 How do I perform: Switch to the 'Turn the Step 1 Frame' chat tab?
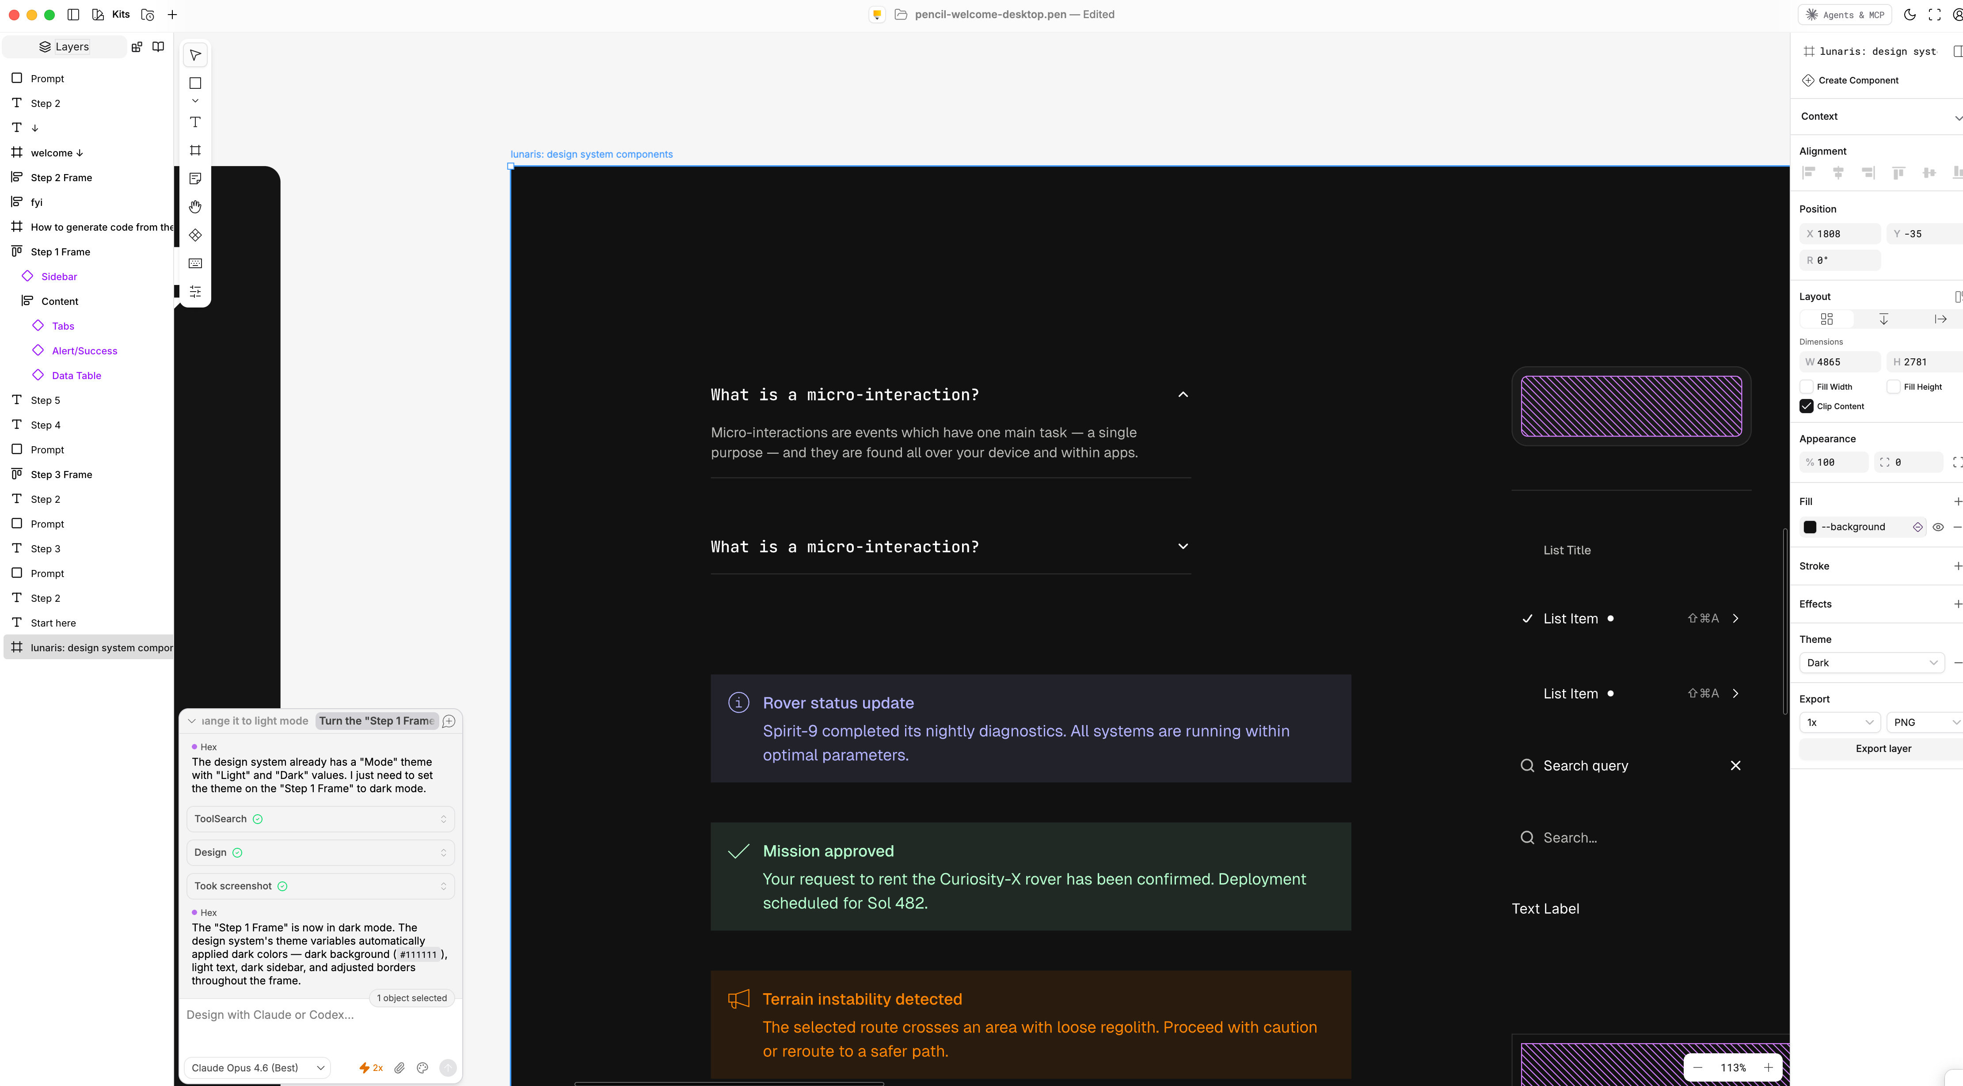(377, 721)
